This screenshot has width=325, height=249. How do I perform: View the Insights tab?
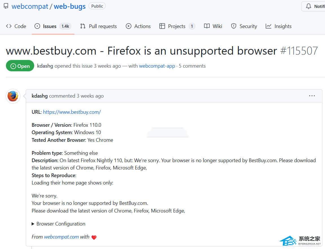click(x=279, y=26)
